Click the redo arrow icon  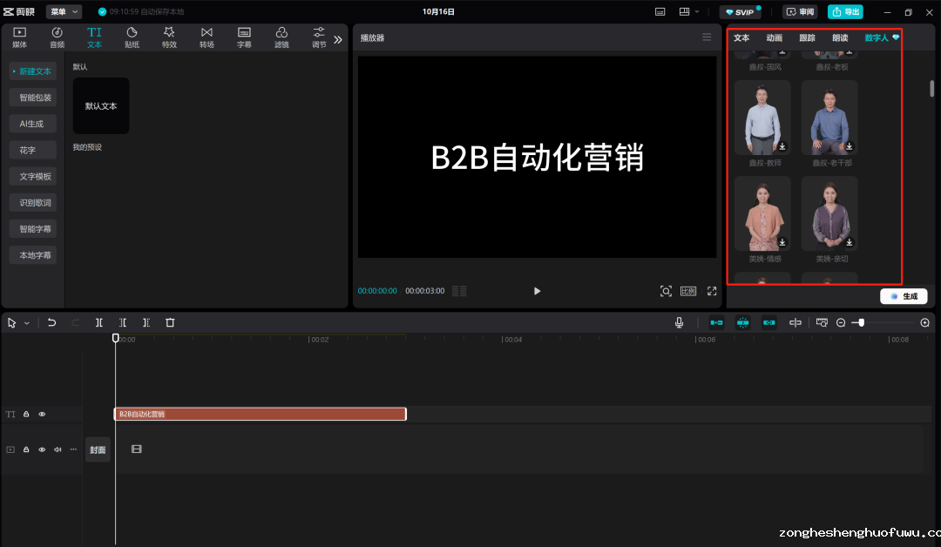tap(76, 322)
